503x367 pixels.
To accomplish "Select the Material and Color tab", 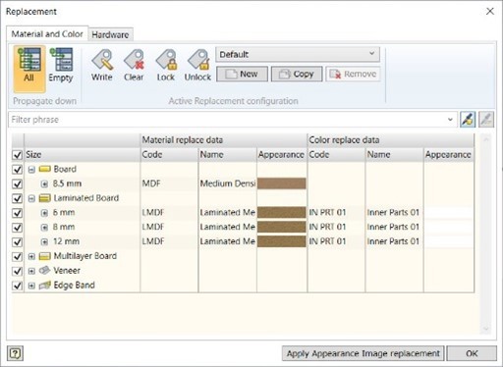I will click(x=47, y=34).
